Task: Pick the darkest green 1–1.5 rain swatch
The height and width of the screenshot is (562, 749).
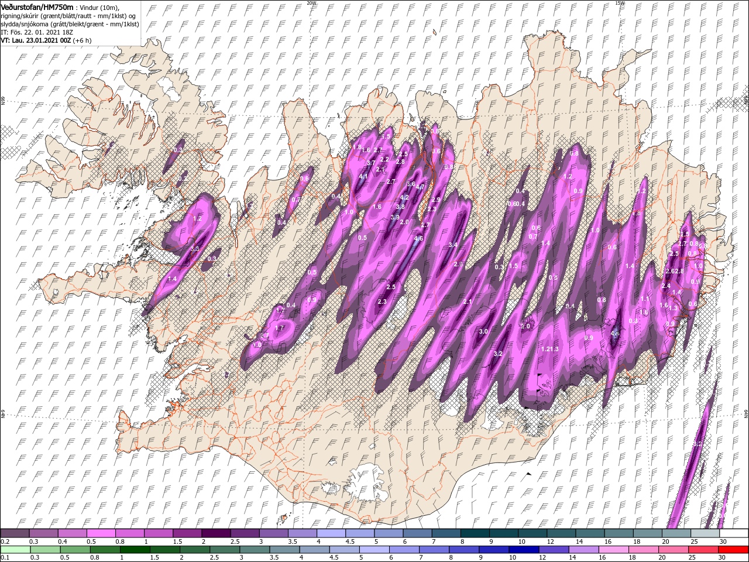Action: click(135, 550)
